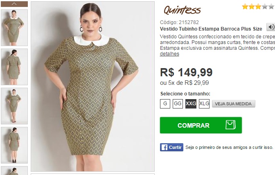Screen dimensions: 275x175
Task: Click the fourth gray rating star
Action: 265,7
